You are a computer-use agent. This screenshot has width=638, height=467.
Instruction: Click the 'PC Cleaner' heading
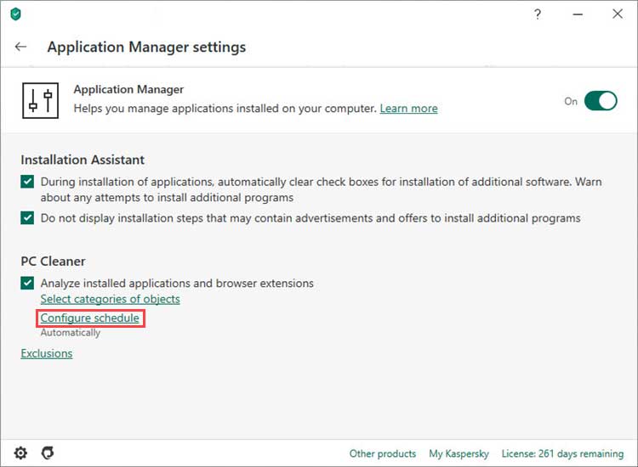[x=53, y=262]
